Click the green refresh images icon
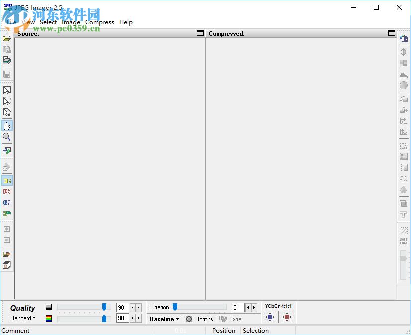This screenshot has width=411, height=335. tap(7, 151)
